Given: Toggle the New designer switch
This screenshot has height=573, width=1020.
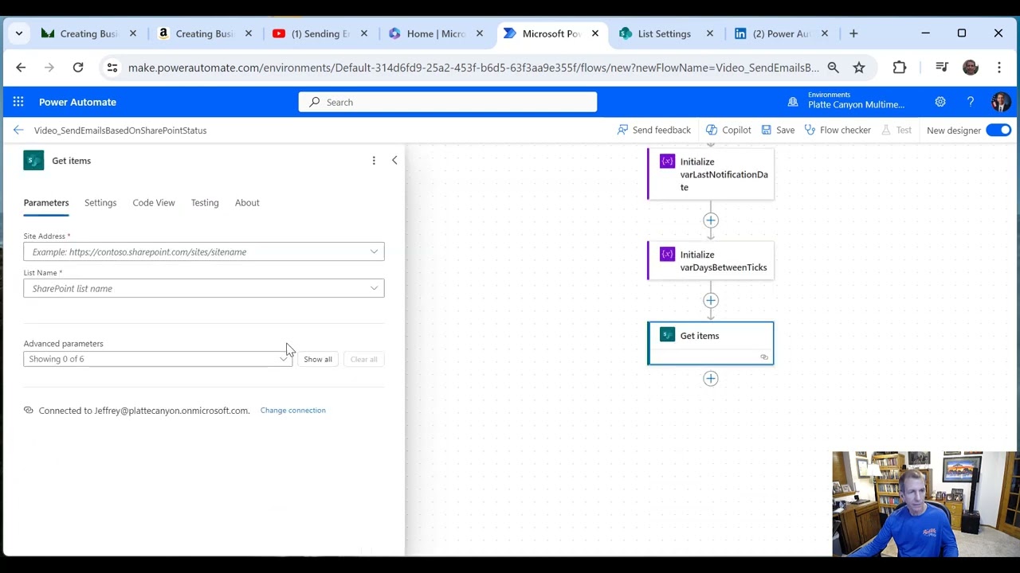Looking at the screenshot, I should [998, 130].
